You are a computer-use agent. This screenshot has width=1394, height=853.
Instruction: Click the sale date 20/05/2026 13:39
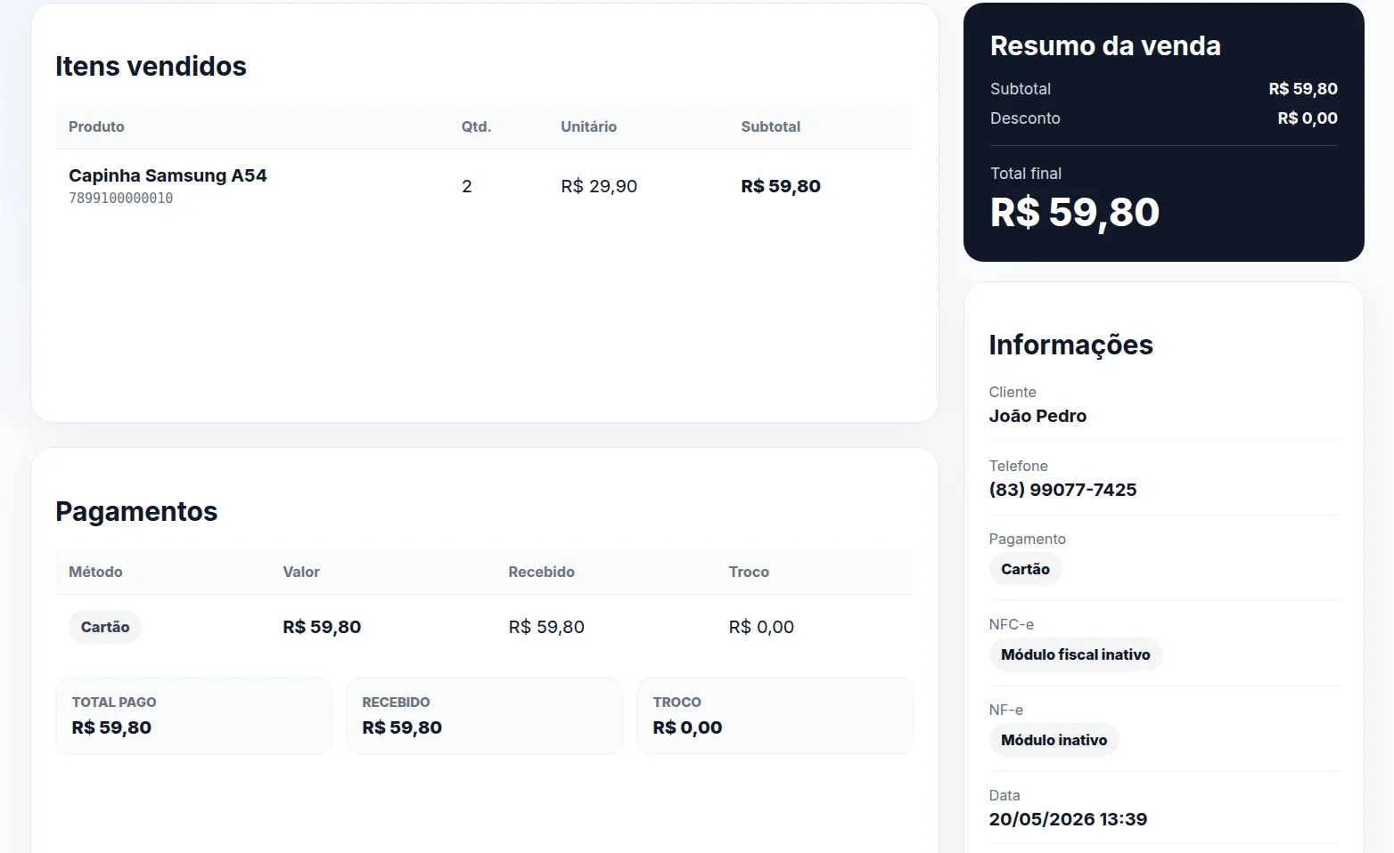[x=1068, y=819]
